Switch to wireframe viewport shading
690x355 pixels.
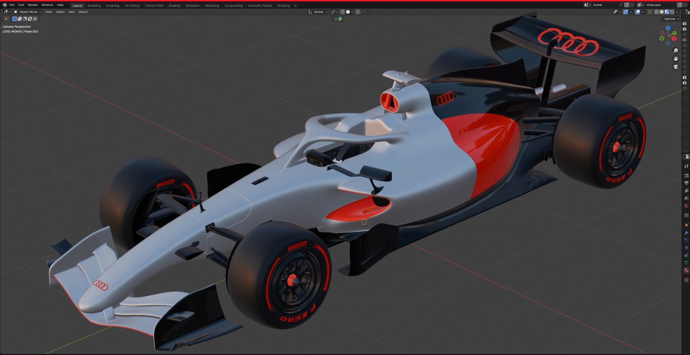click(x=657, y=12)
